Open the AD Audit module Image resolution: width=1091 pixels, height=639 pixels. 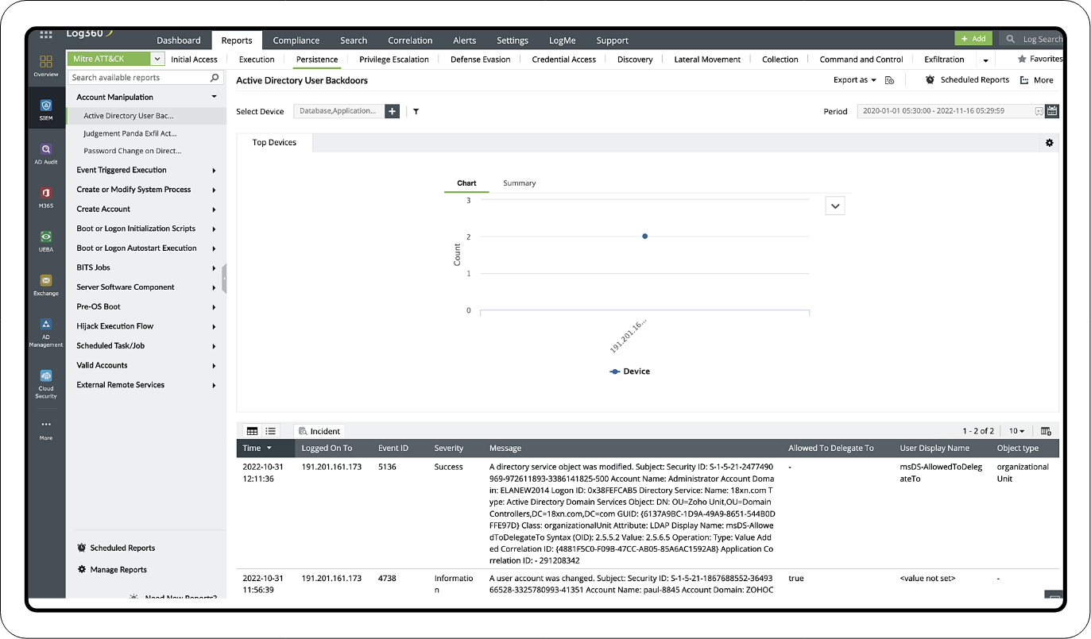point(46,153)
